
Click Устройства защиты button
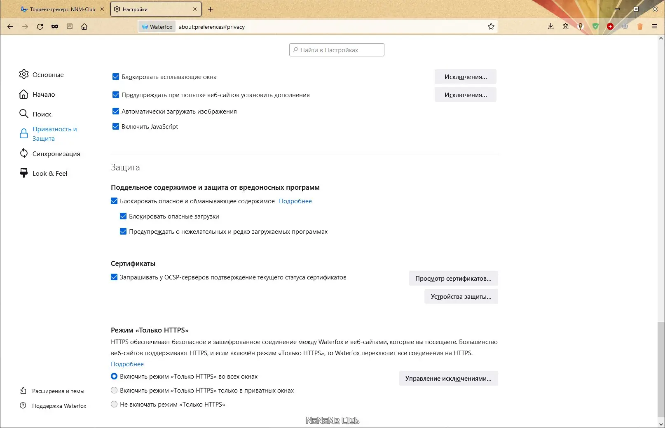pos(461,296)
